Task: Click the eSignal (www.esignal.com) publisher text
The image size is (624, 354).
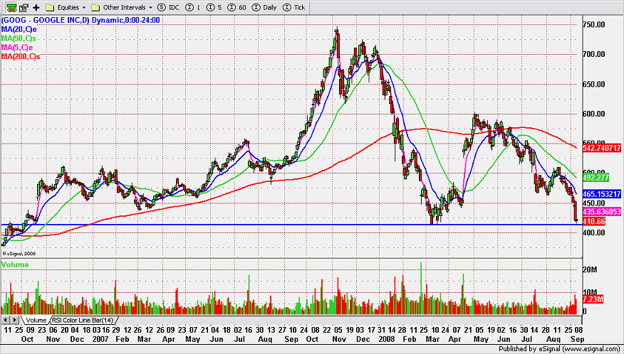Action: click(x=578, y=349)
